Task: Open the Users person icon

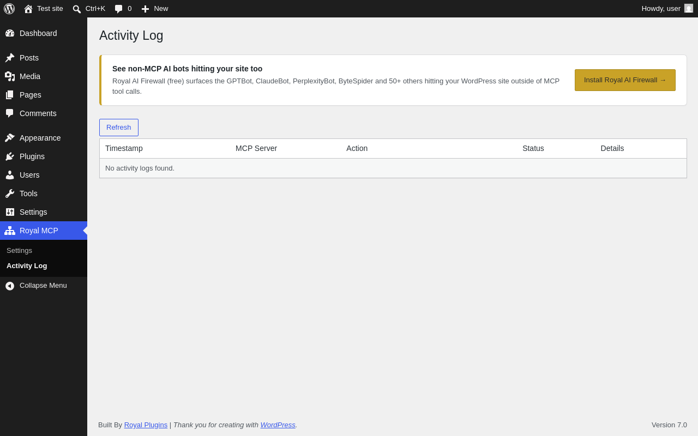Action: 10,175
